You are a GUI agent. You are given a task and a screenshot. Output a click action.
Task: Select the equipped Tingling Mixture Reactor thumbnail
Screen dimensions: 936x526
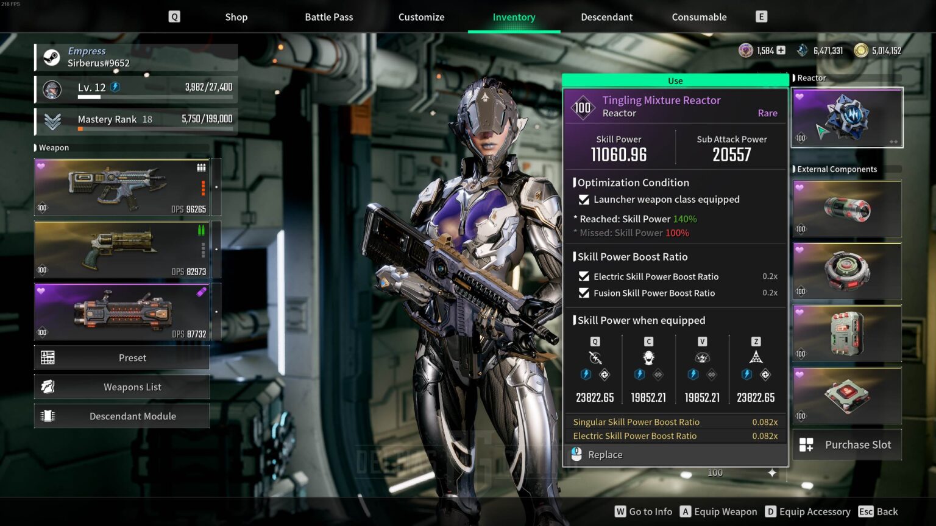[x=847, y=116]
